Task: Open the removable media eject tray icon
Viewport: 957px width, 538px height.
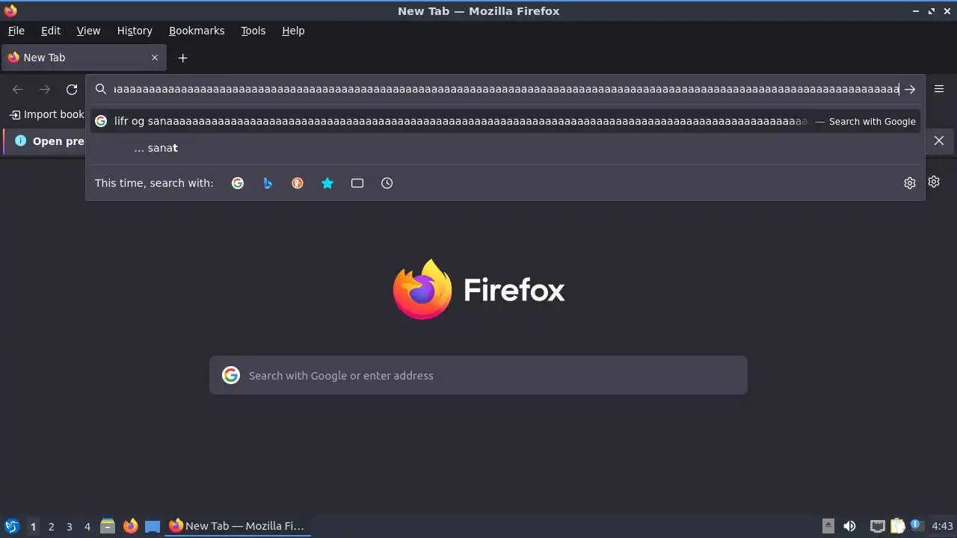Action: pos(828,526)
